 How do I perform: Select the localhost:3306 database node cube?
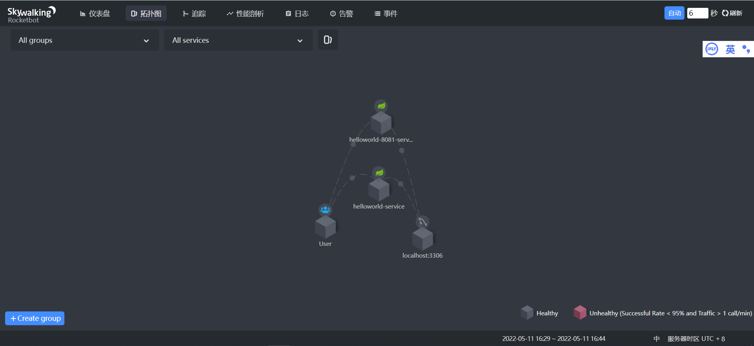tap(423, 238)
